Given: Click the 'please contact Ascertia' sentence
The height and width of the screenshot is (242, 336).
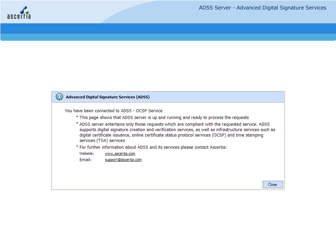Looking at the screenshot, I should (153, 147).
